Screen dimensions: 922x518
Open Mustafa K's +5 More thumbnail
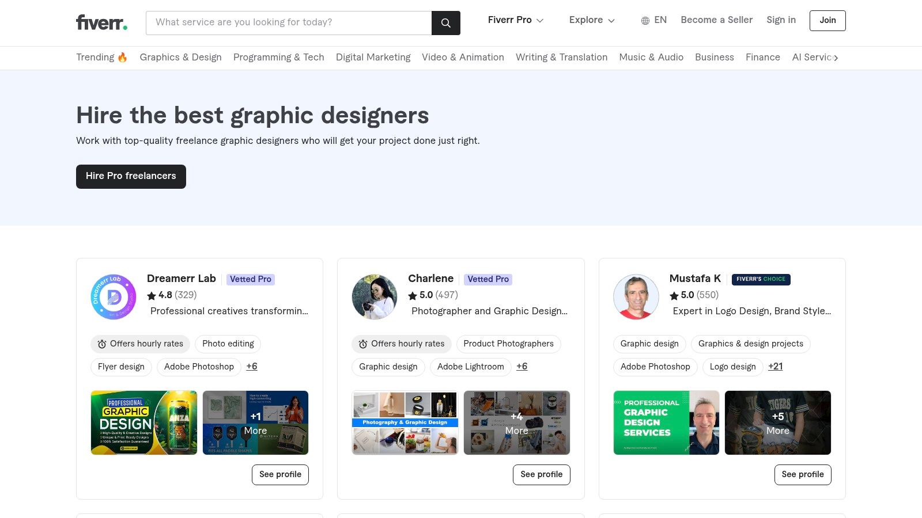click(778, 423)
